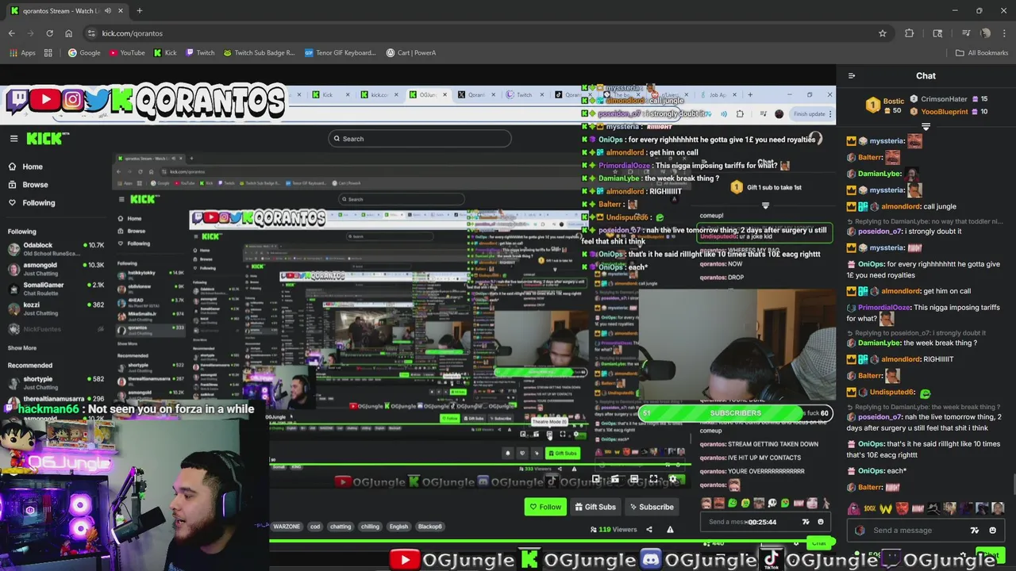Open Twitch Sub Badge R... bookmark
Image resolution: width=1016 pixels, height=571 pixels.
pos(259,52)
